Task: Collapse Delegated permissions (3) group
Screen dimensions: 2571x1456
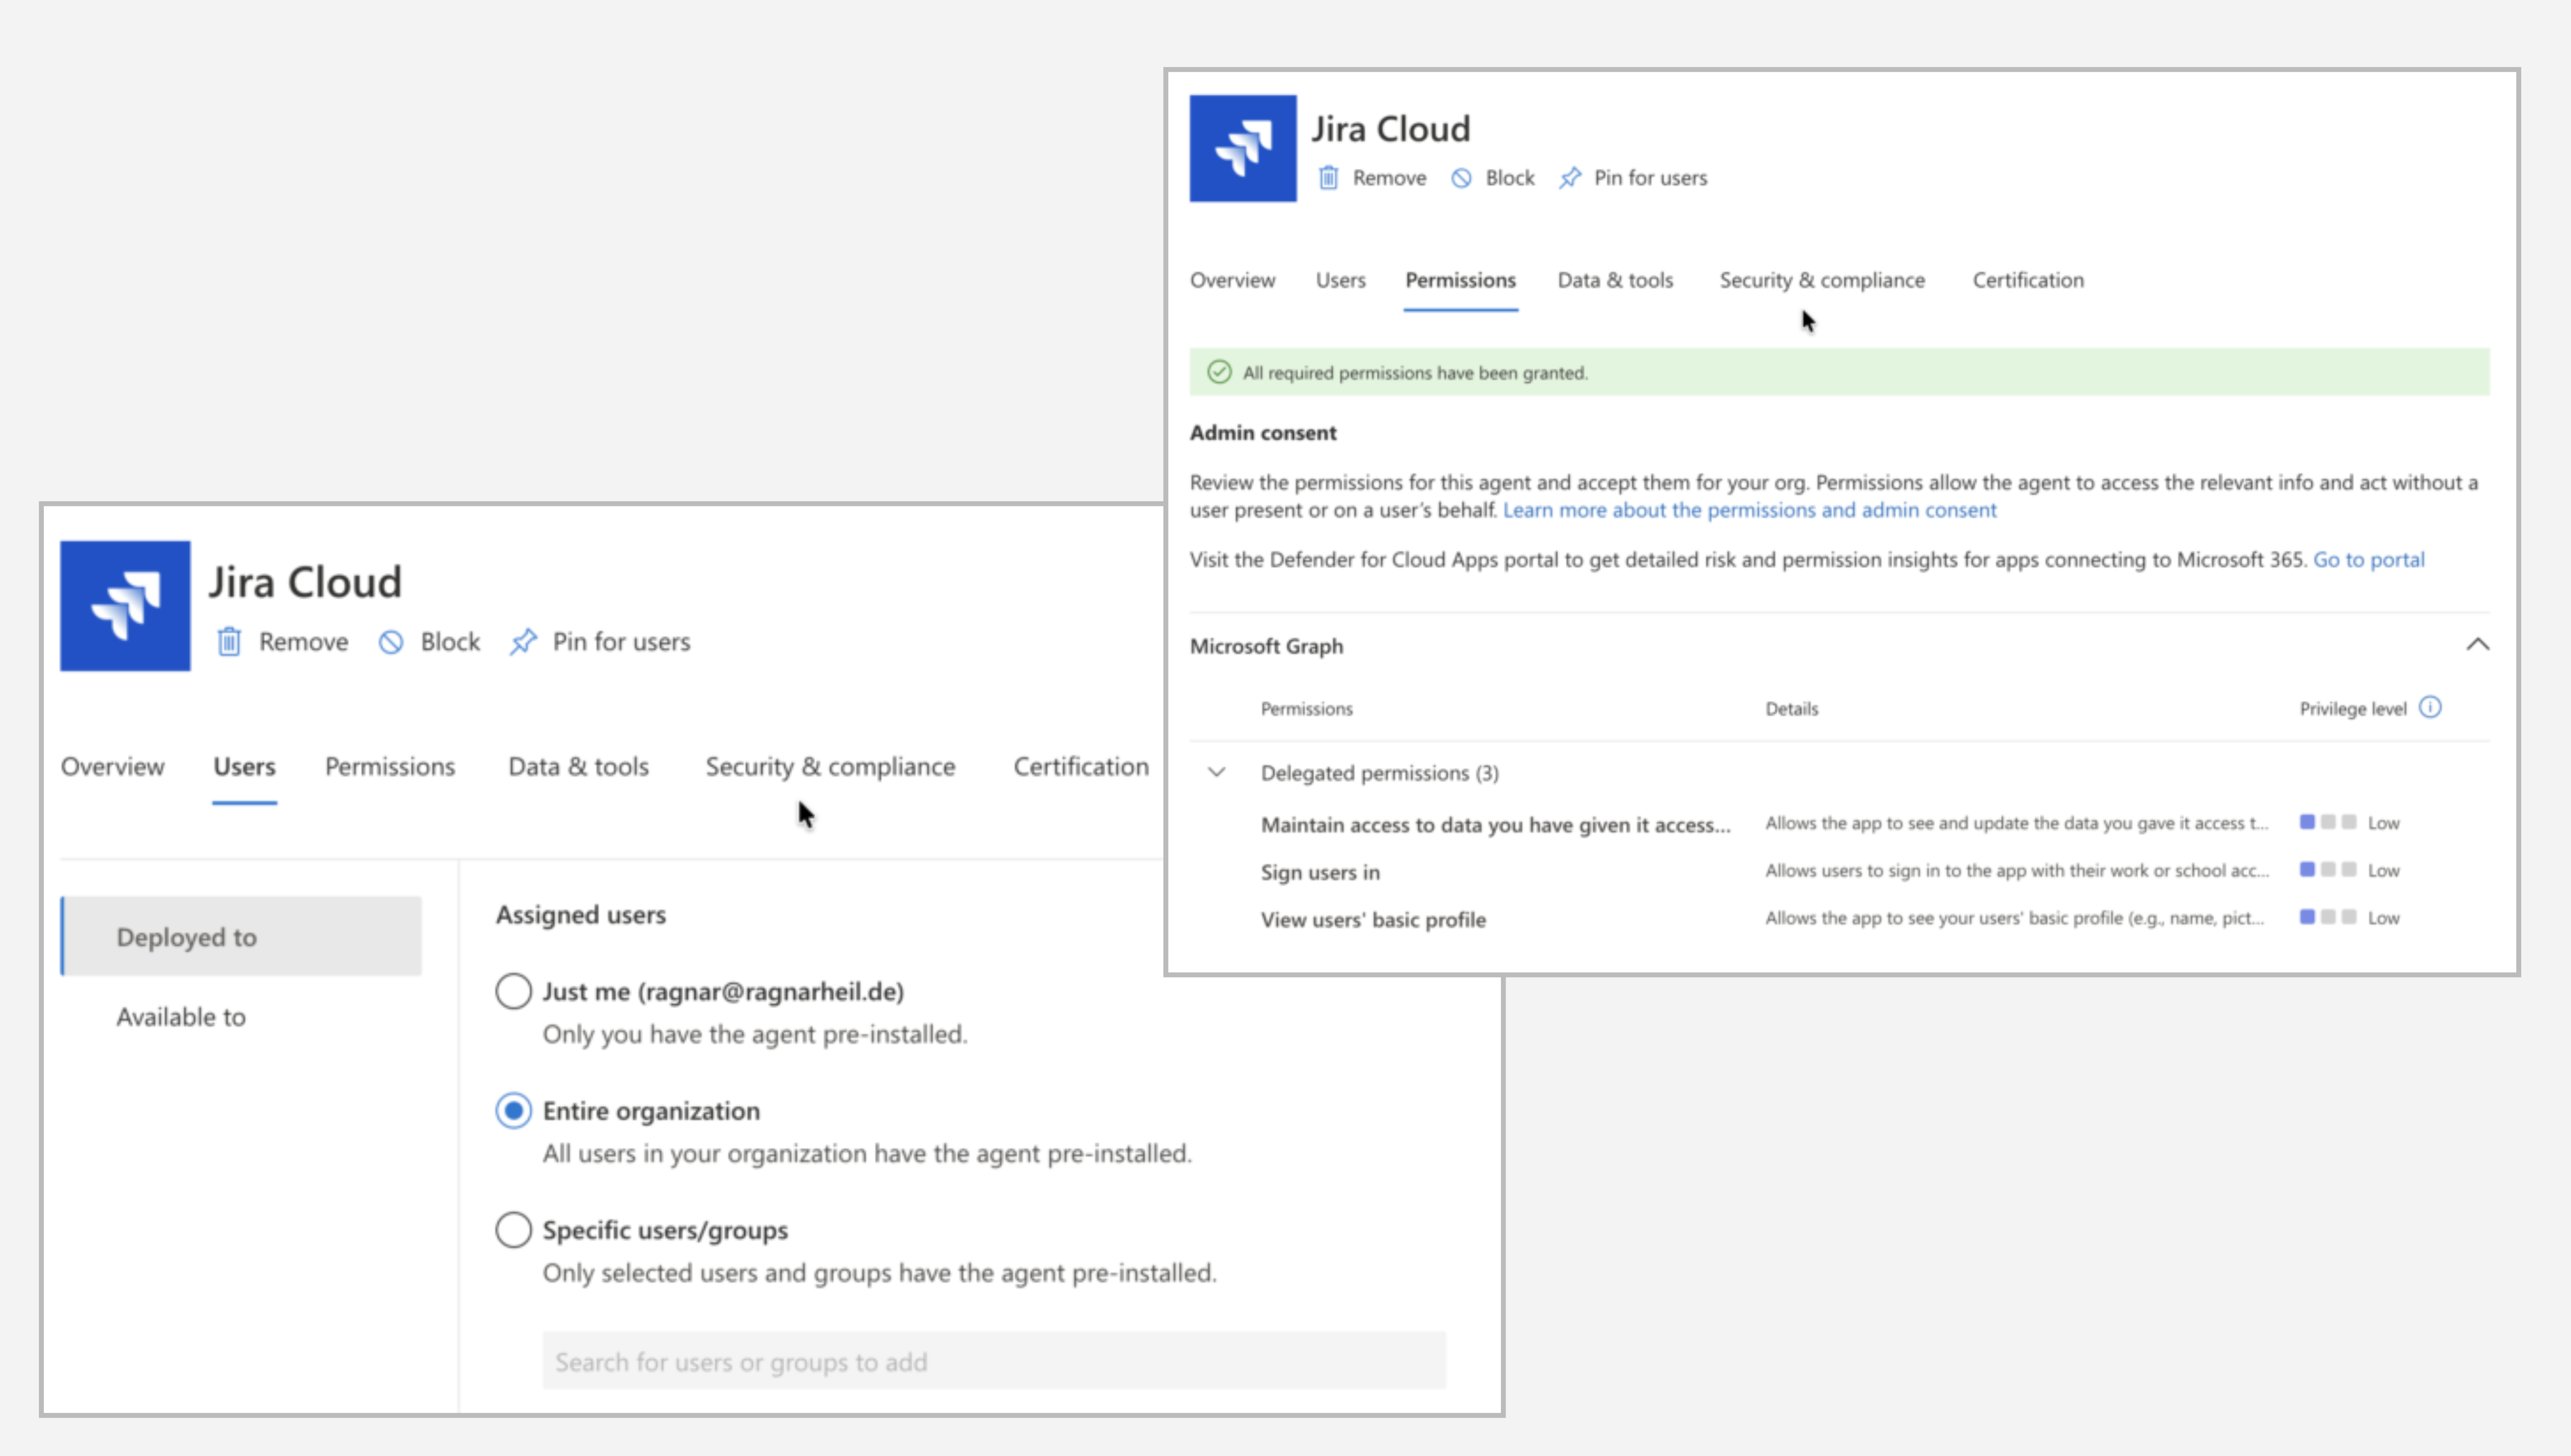Action: 1216,772
